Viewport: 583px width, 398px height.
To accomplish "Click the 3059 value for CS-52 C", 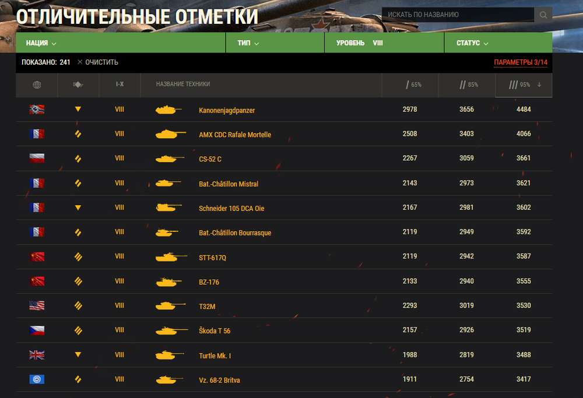I will [466, 159].
